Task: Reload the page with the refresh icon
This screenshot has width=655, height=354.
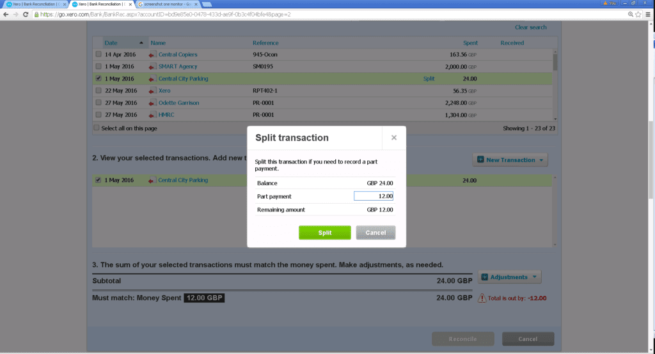Action: 26,14
